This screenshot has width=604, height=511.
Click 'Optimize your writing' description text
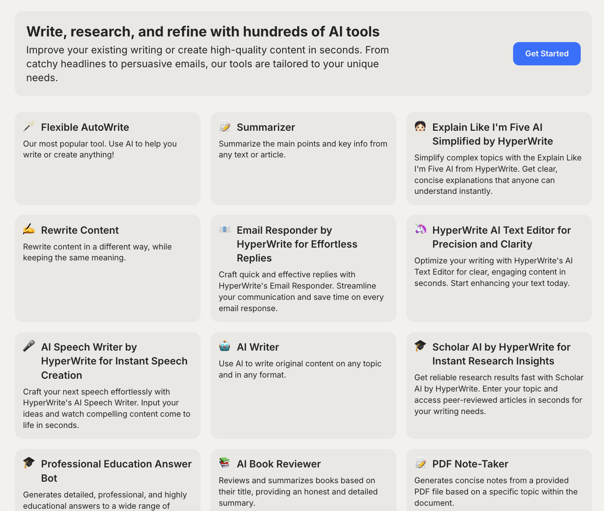click(494, 272)
